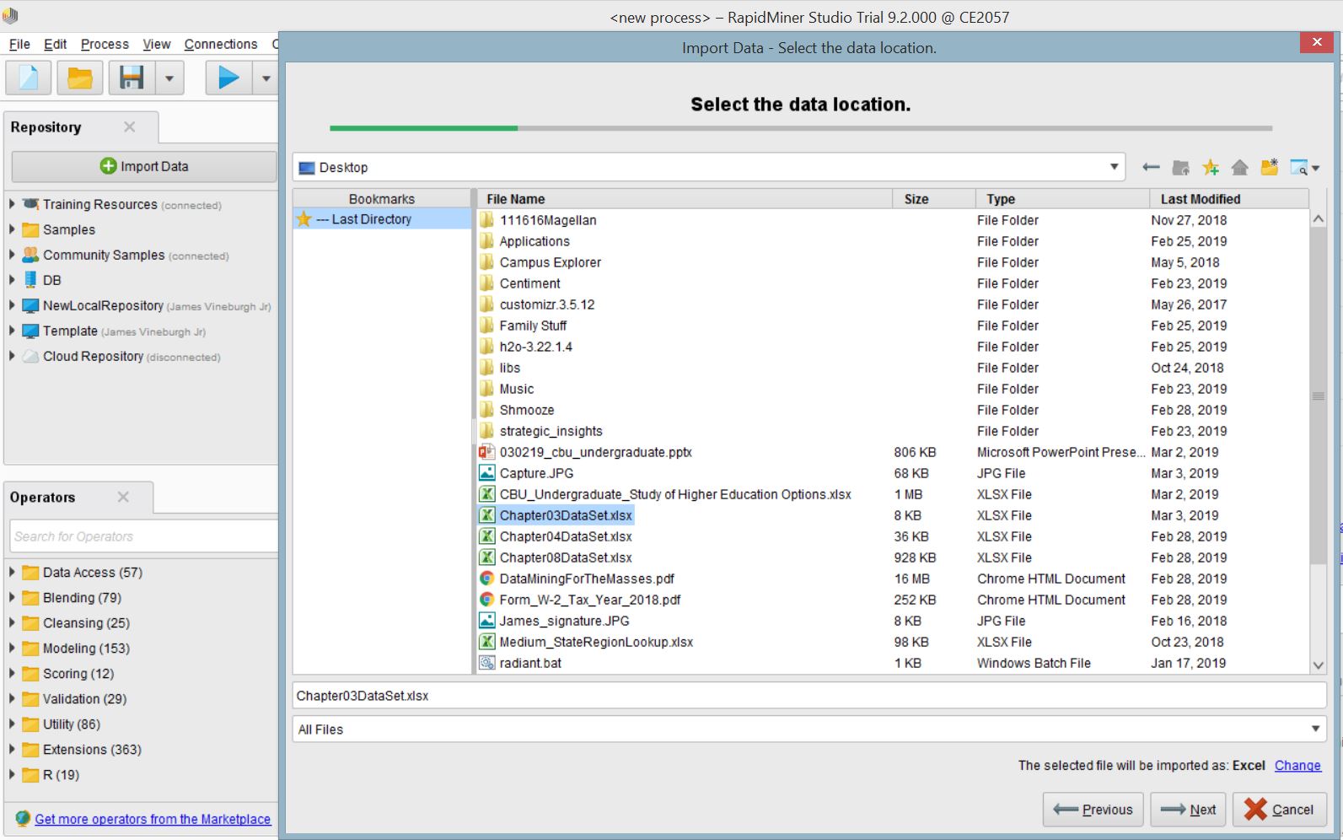This screenshot has width=1343, height=840.
Task: Open the Process menu
Action: (105, 44)
